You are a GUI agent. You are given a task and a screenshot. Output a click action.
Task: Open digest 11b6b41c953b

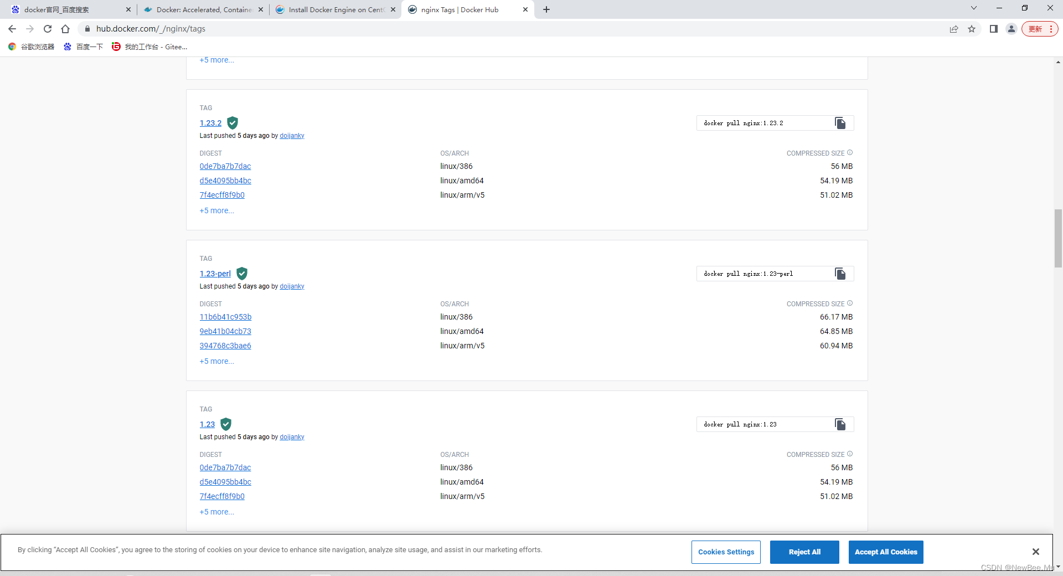click(225, 317)
